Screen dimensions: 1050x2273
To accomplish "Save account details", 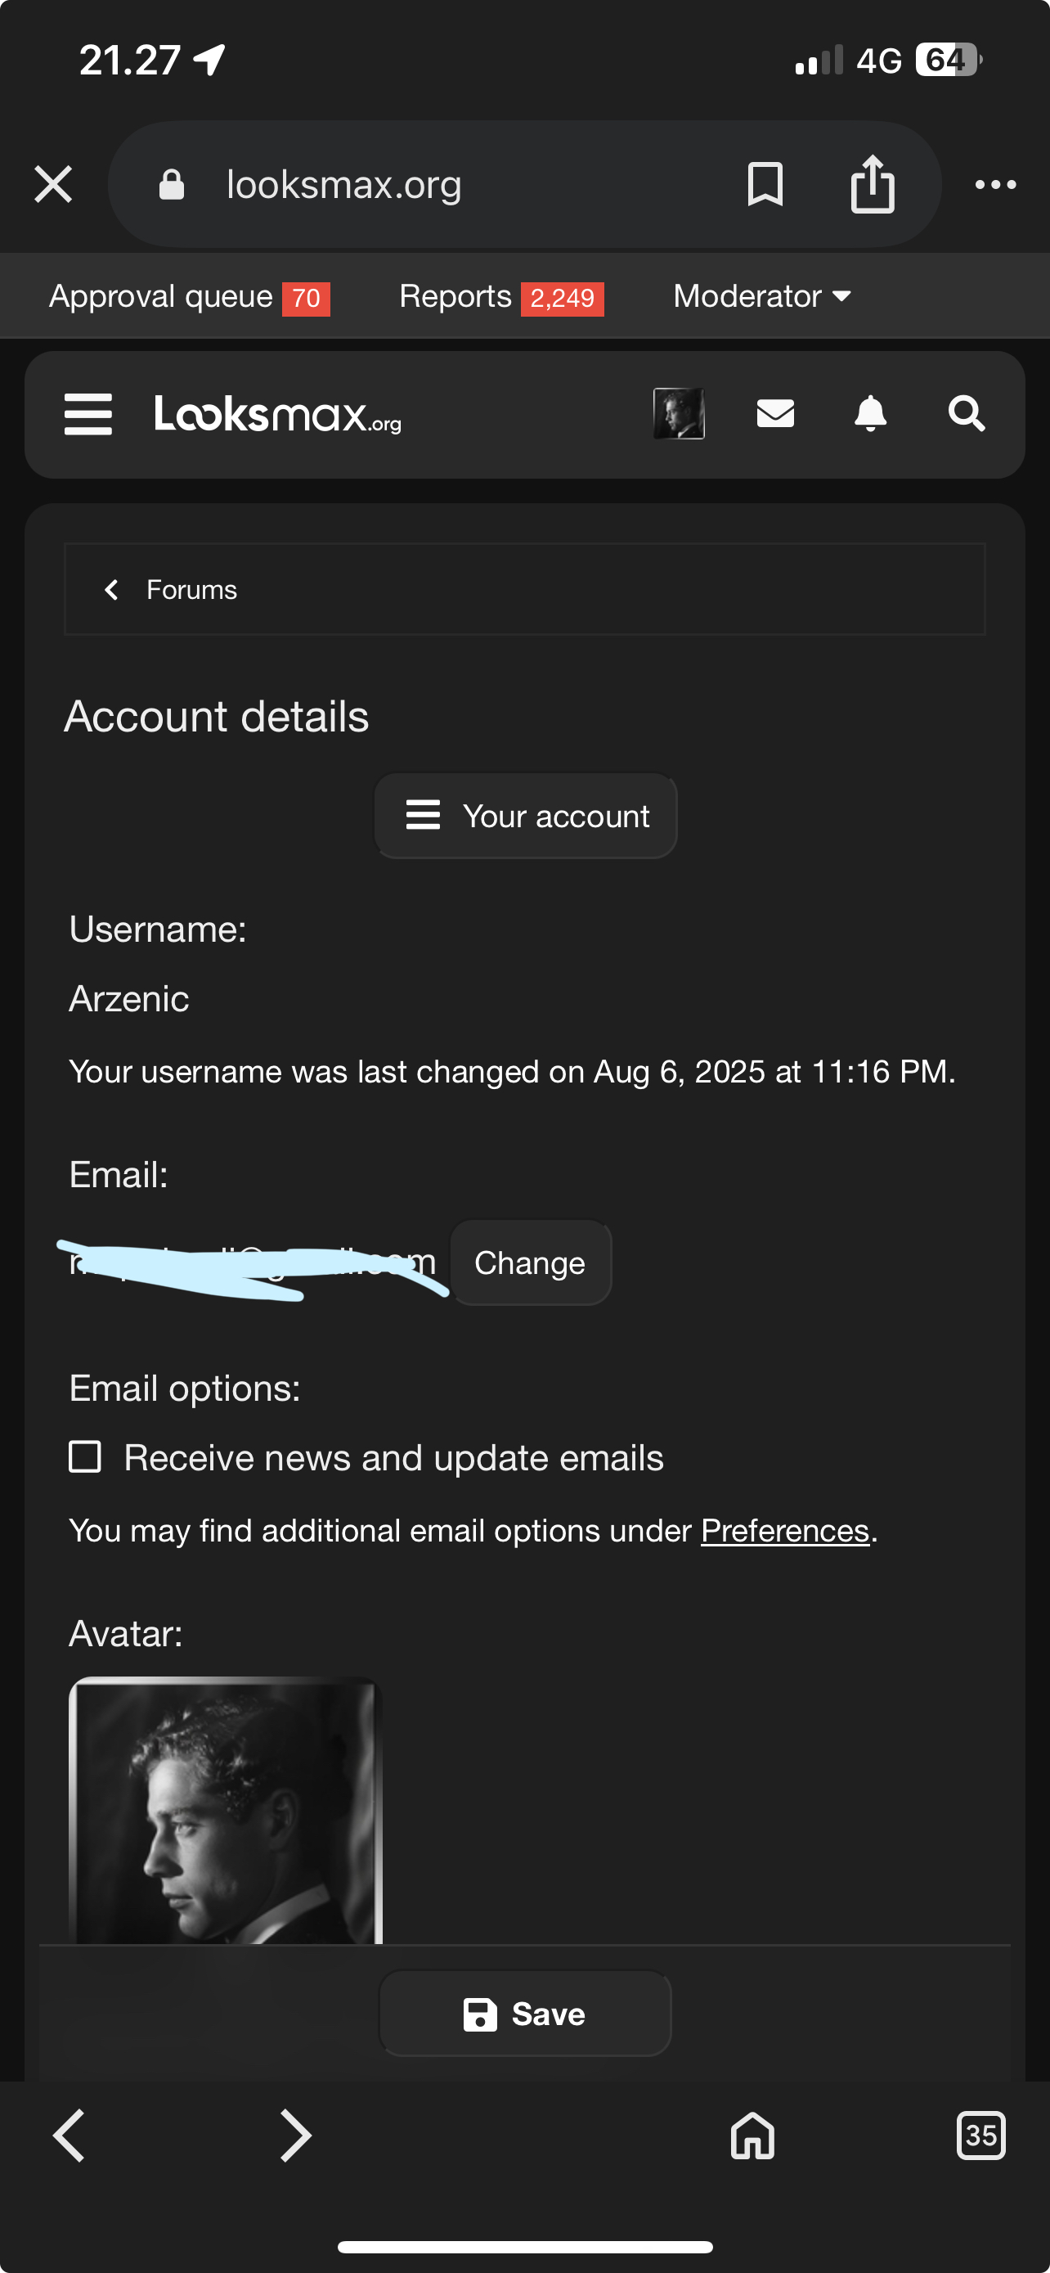I will (x=524, y=2014).
